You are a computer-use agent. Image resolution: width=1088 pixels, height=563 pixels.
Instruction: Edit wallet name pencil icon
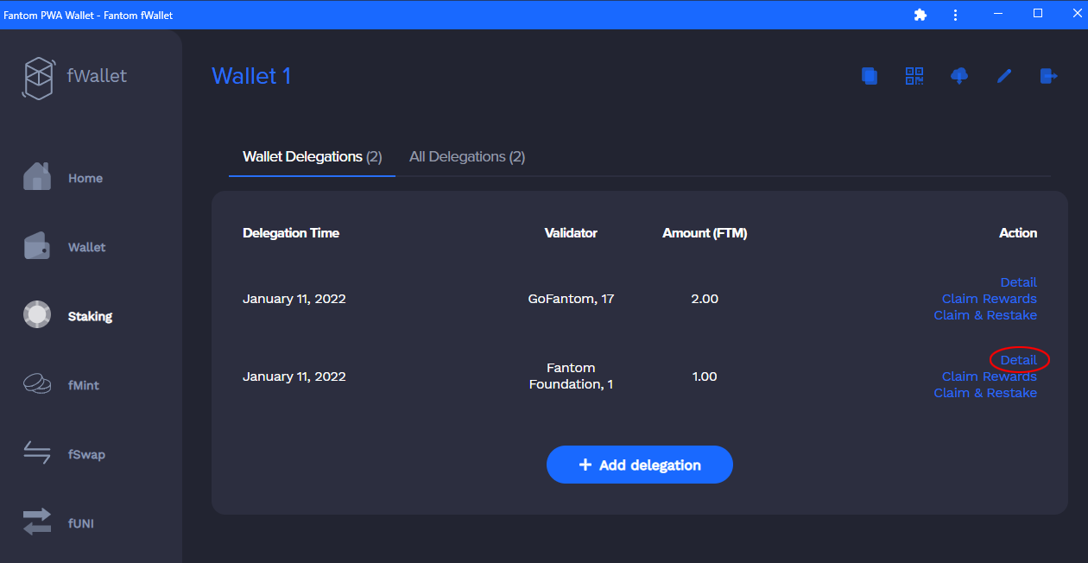tap(1004, 76)
